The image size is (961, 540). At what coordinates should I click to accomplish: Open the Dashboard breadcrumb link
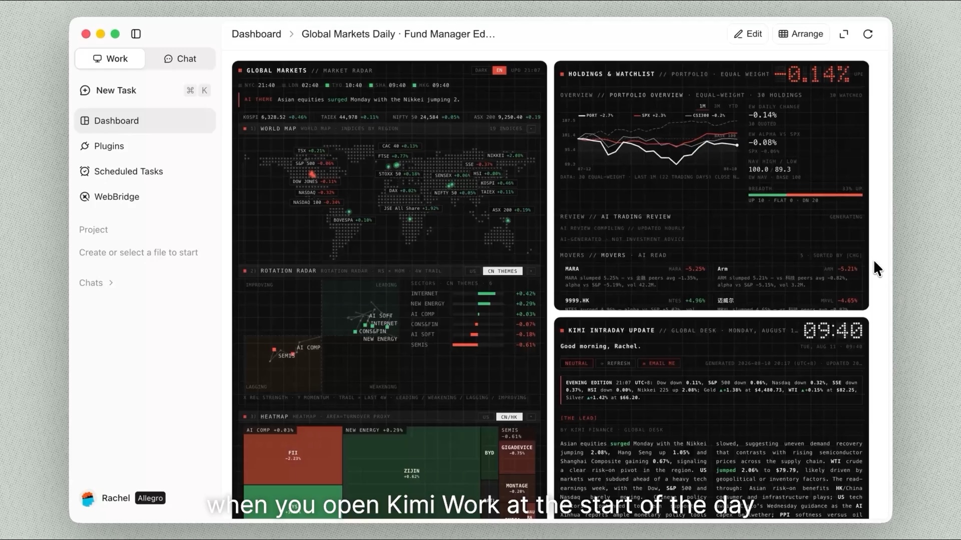pyautogui.click(x=256, y=34)
